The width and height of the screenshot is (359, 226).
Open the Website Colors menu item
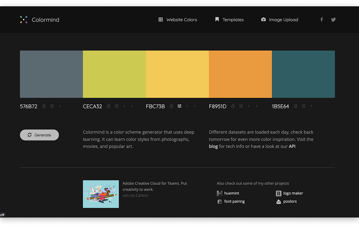[178, 20]
